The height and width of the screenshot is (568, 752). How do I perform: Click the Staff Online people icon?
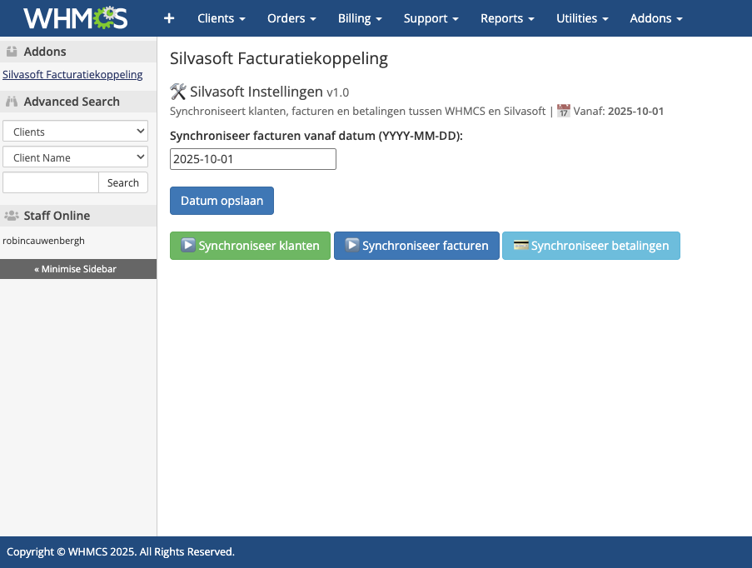tap(12, 216)
